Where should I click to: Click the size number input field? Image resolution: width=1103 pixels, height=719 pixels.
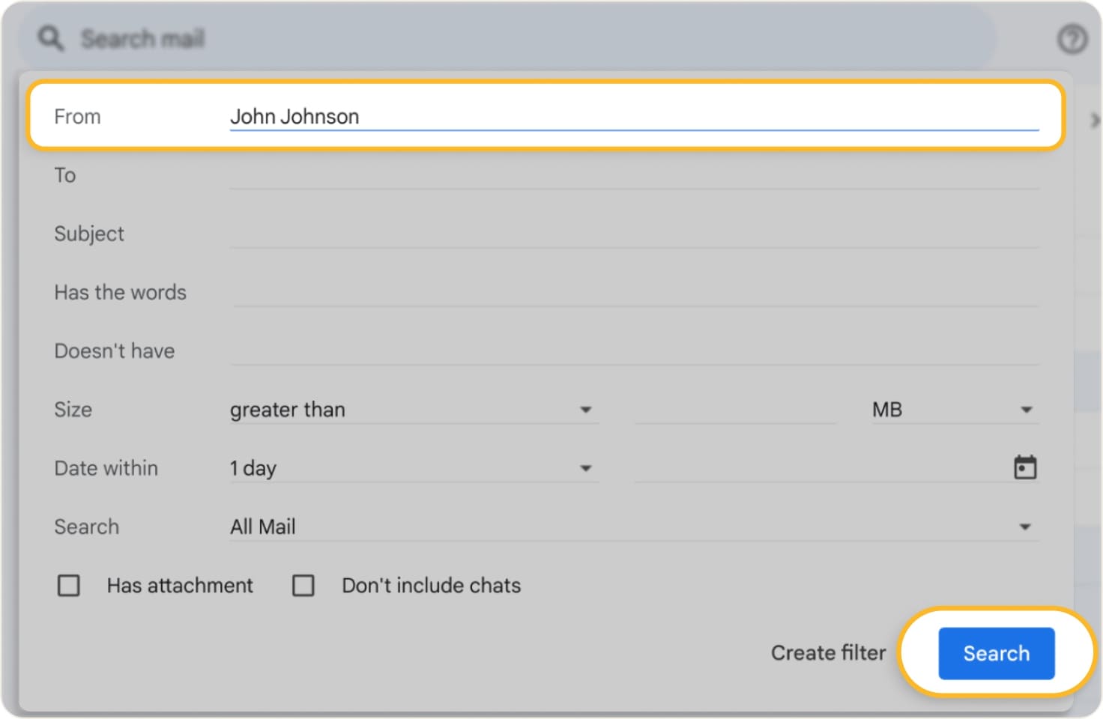click(734, 410)
